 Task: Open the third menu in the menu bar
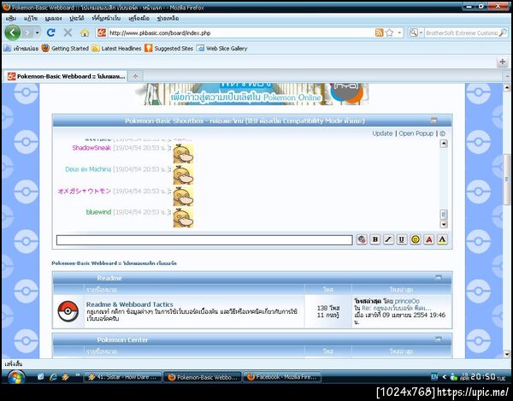[53, 18]
